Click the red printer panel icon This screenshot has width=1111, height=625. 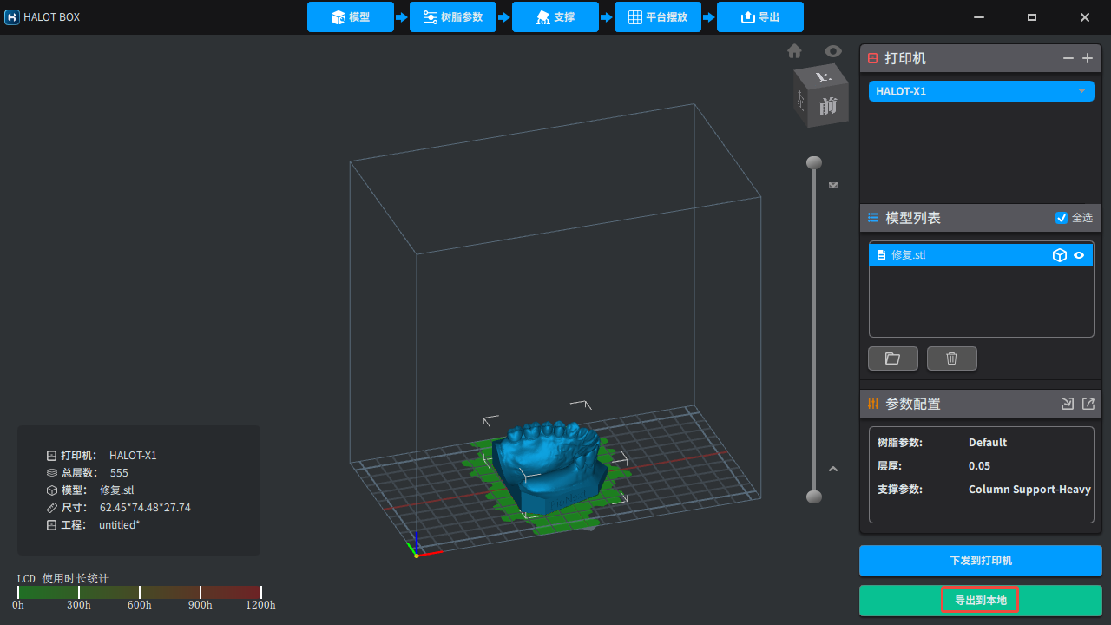point(873,58)
